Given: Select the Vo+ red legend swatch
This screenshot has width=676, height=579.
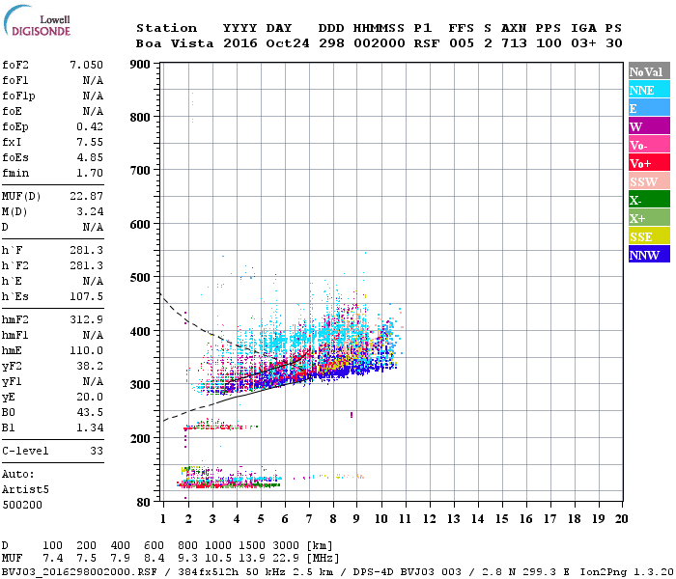Looking at the screenshot, I should (x=649, y=163).
